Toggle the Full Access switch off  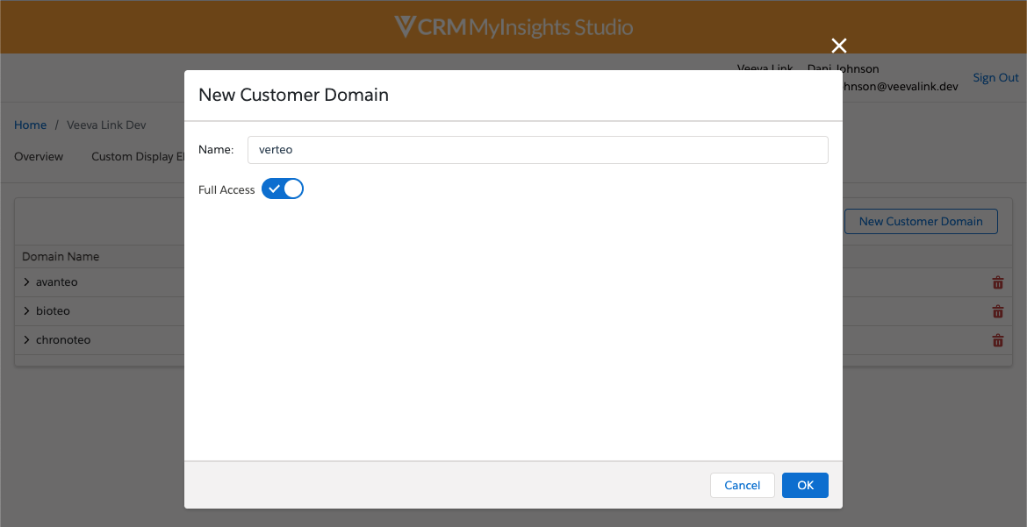point(283,189)
